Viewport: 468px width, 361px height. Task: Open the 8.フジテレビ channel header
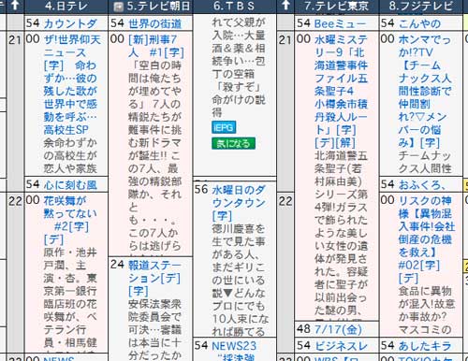(x=420, y=6)
